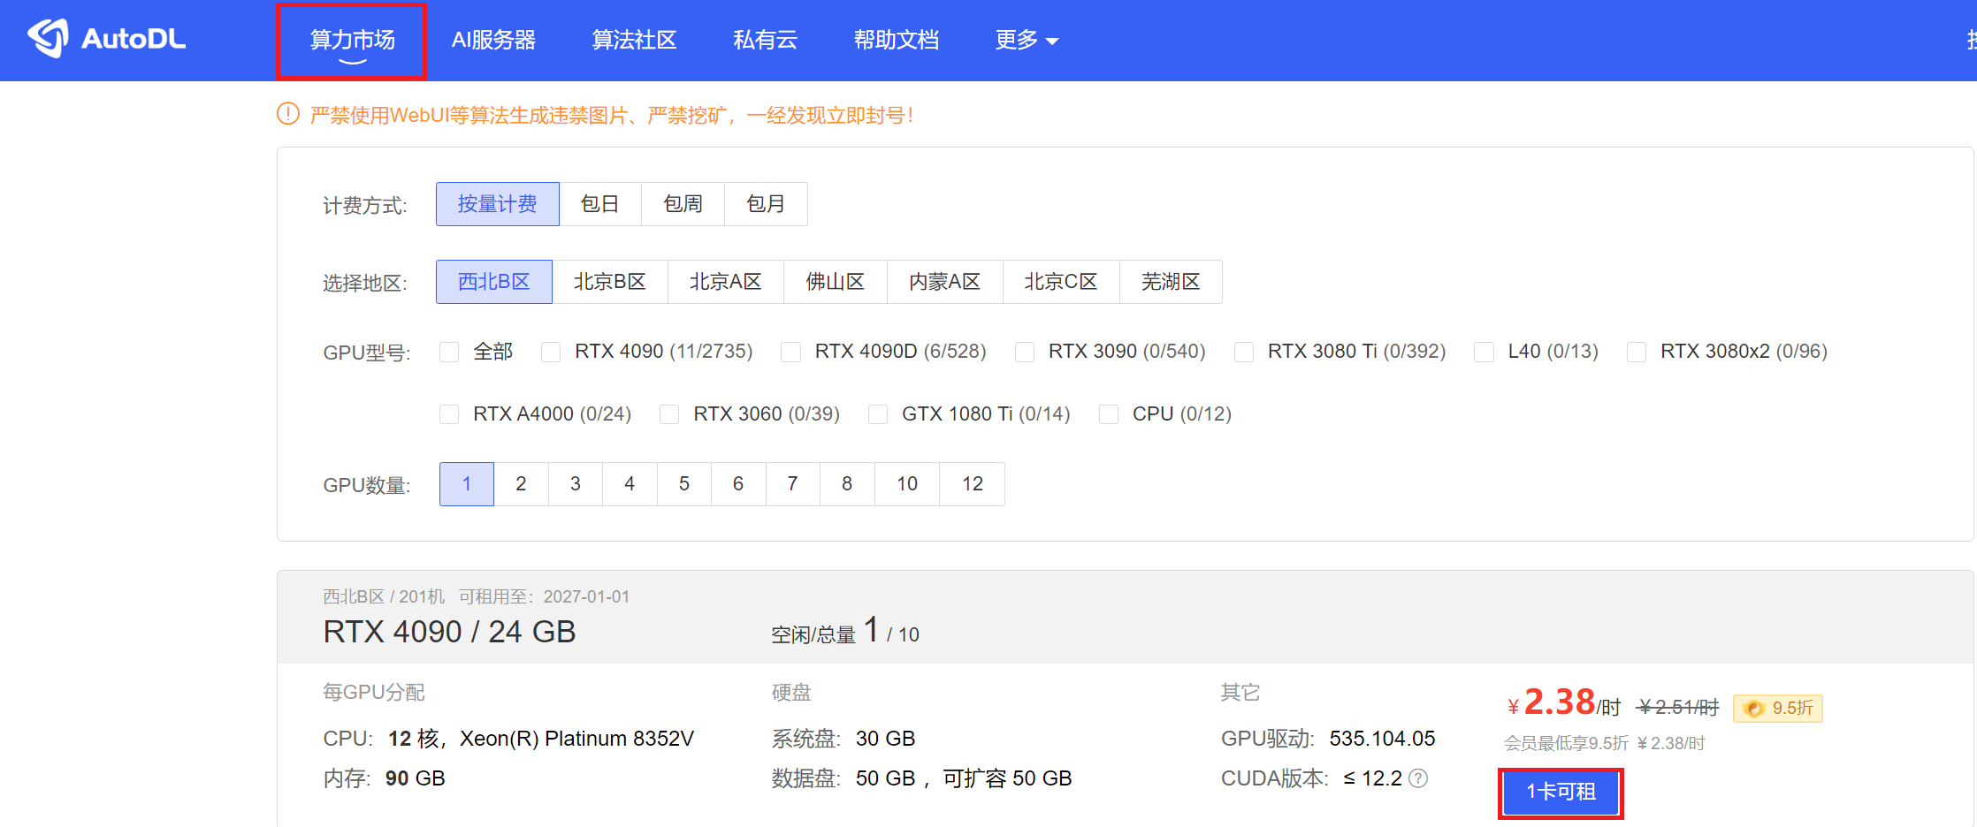Click the 西北B区 / 201机 label

click(x=384, y=596)
